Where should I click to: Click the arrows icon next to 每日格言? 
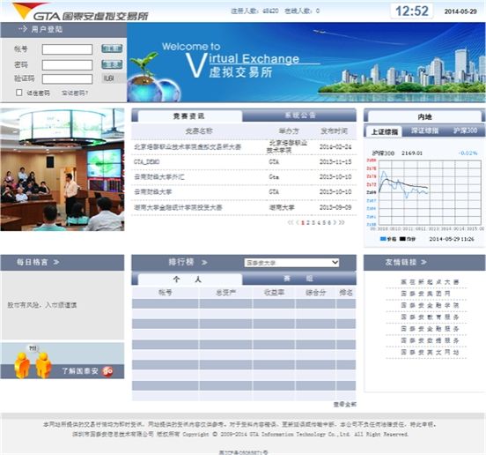(x=55, y=262)
